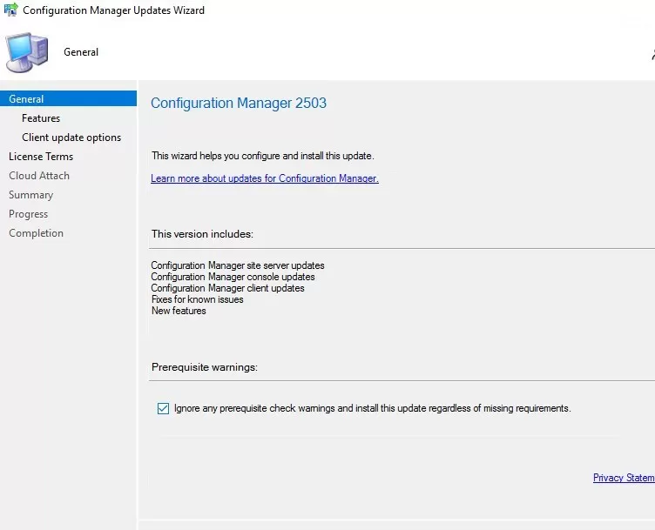Viewport: 655px width, 530px height.
Task: Open License Terms step
Action: (41, 157)
